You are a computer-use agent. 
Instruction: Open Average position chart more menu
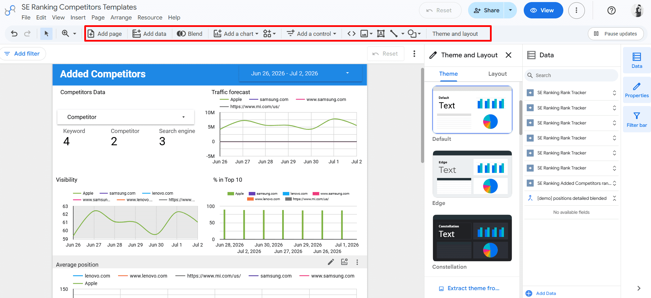[357, 262]
